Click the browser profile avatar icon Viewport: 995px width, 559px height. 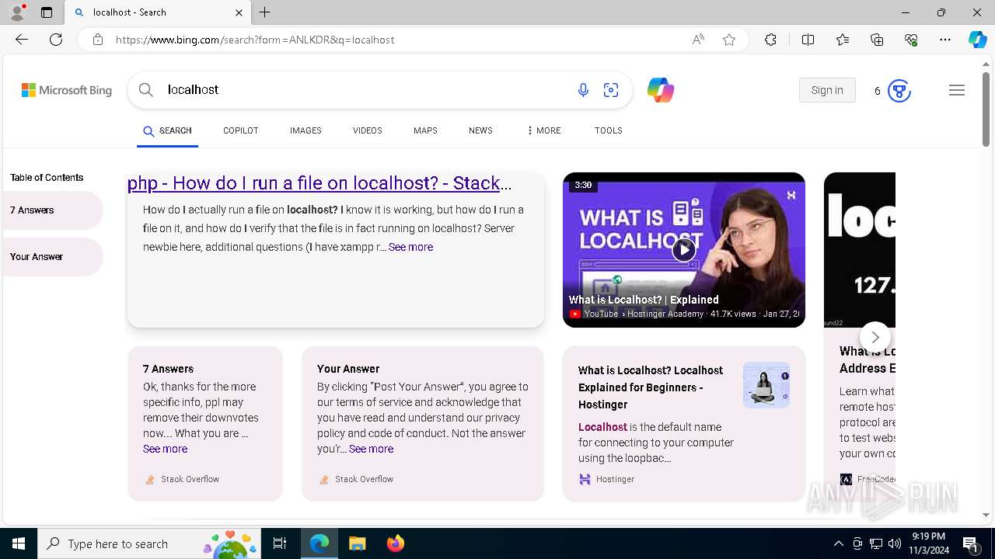[x=17, y=12]
